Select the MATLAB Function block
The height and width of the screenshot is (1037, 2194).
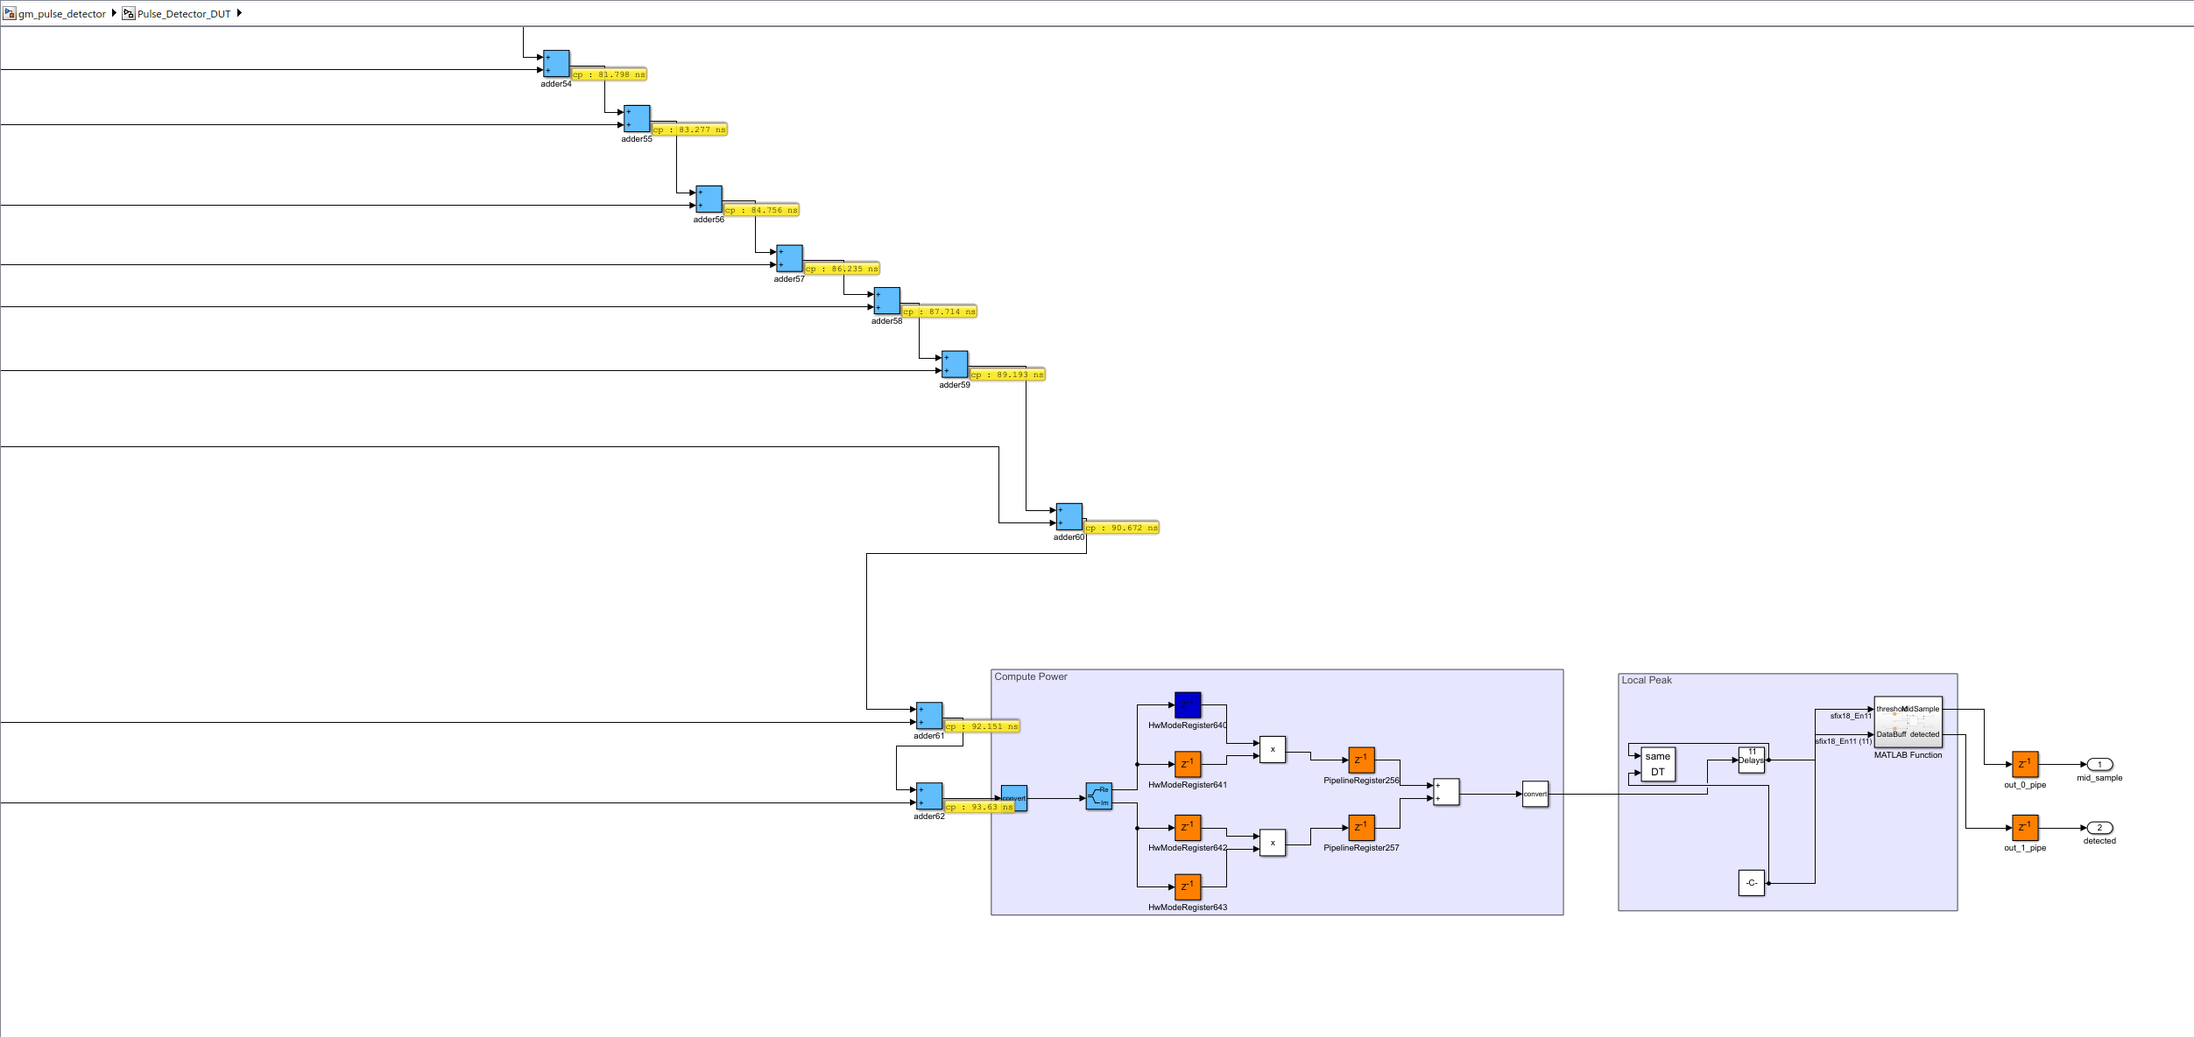(1908, 722)
